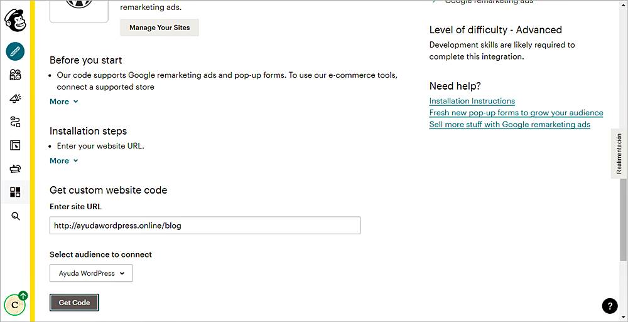Open the Realimentación feedback side tab
This screenshot has height=322, width=628.
(x=619, y=153)
